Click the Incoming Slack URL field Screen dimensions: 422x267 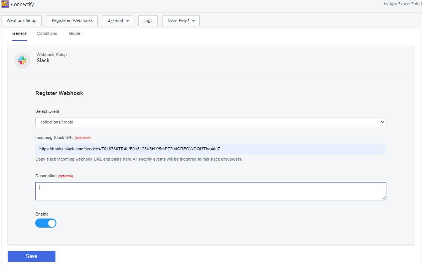pyautogui.click(x=211, y=149)
